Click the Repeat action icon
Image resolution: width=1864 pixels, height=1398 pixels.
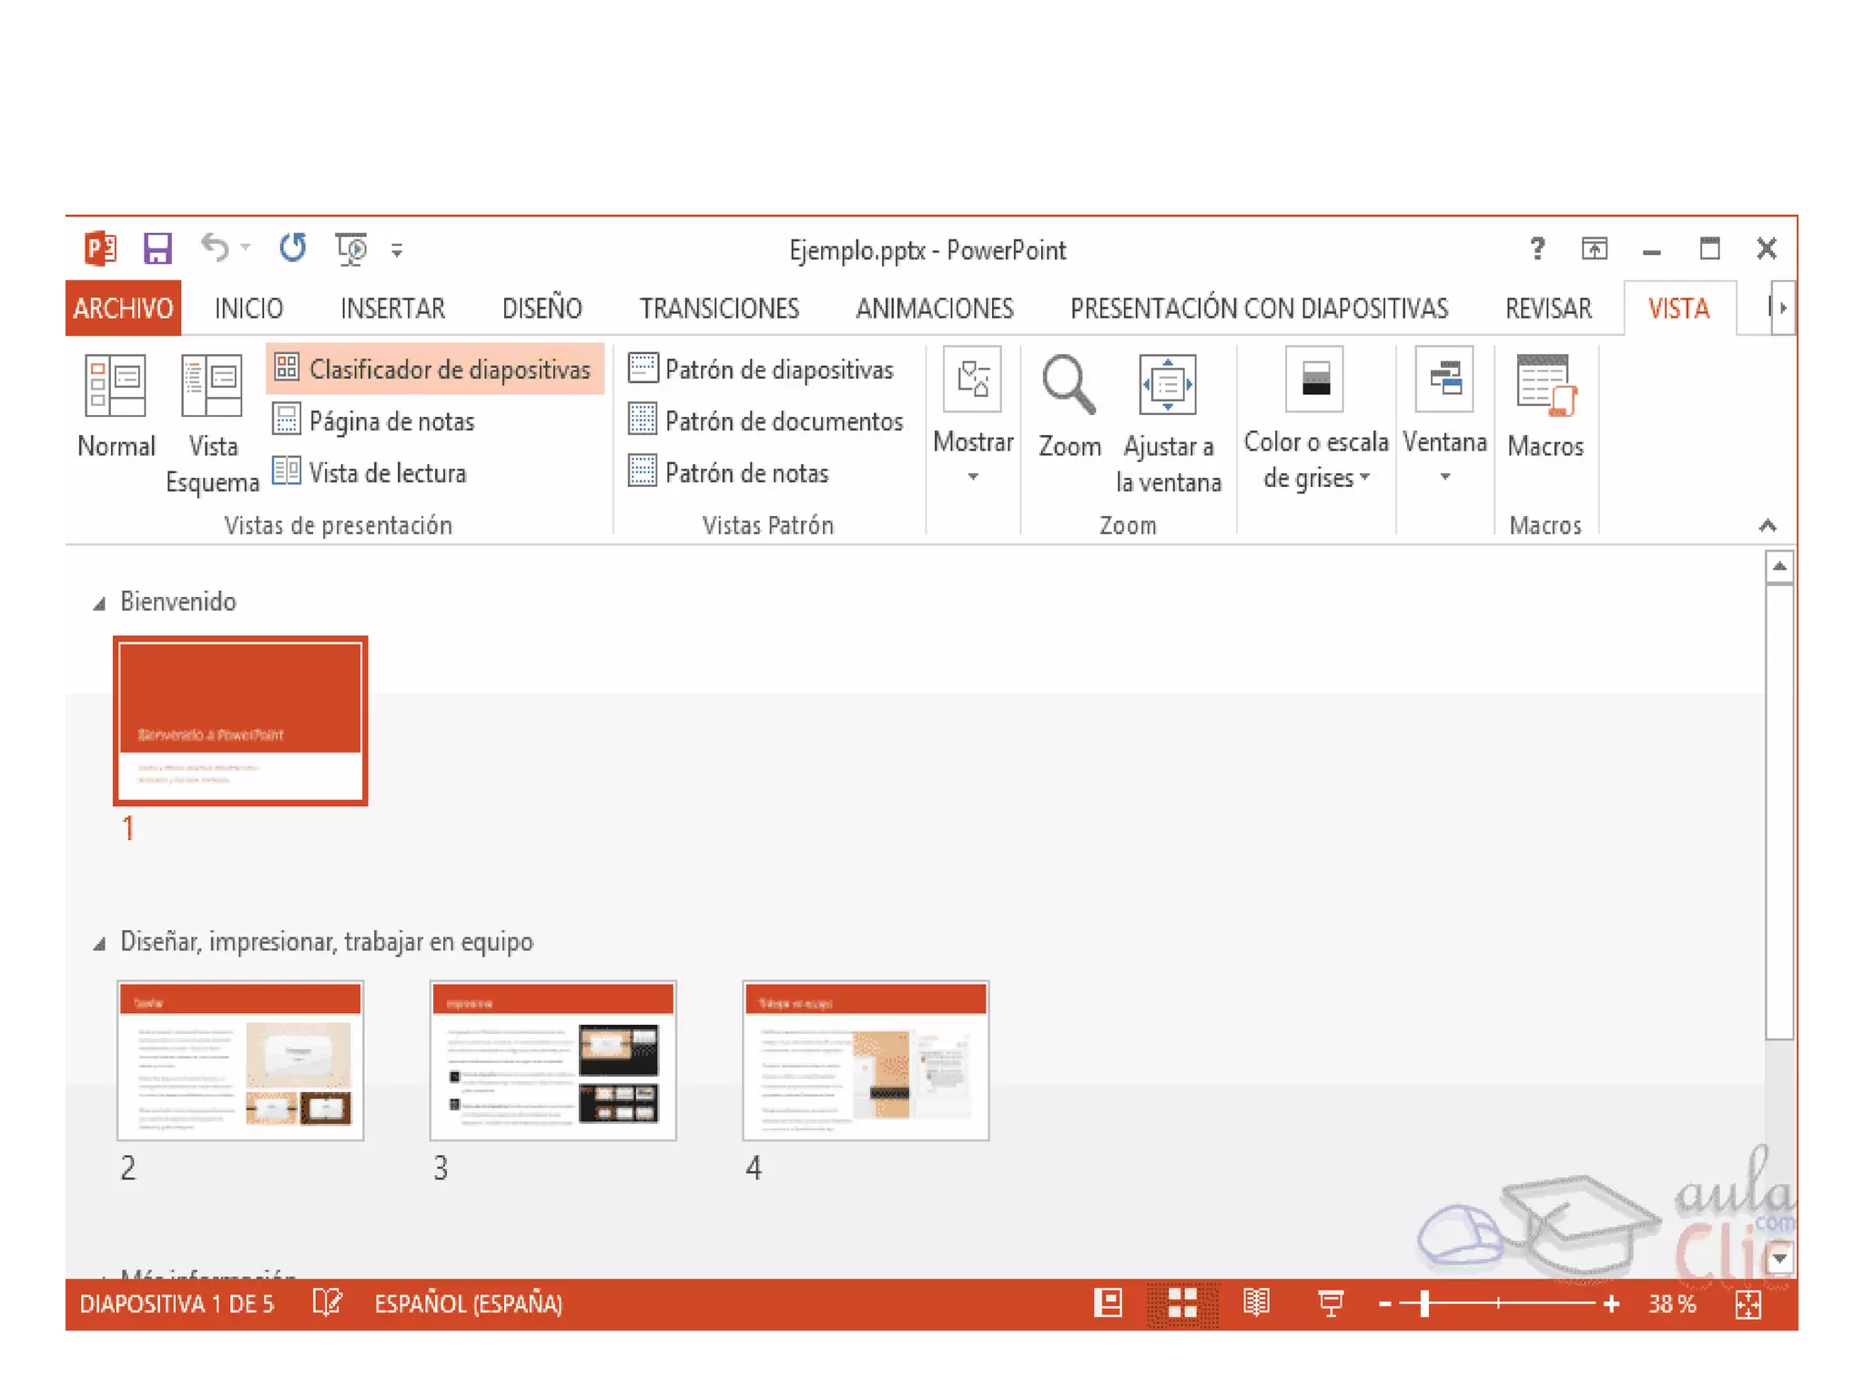click(x=292, y=248)
